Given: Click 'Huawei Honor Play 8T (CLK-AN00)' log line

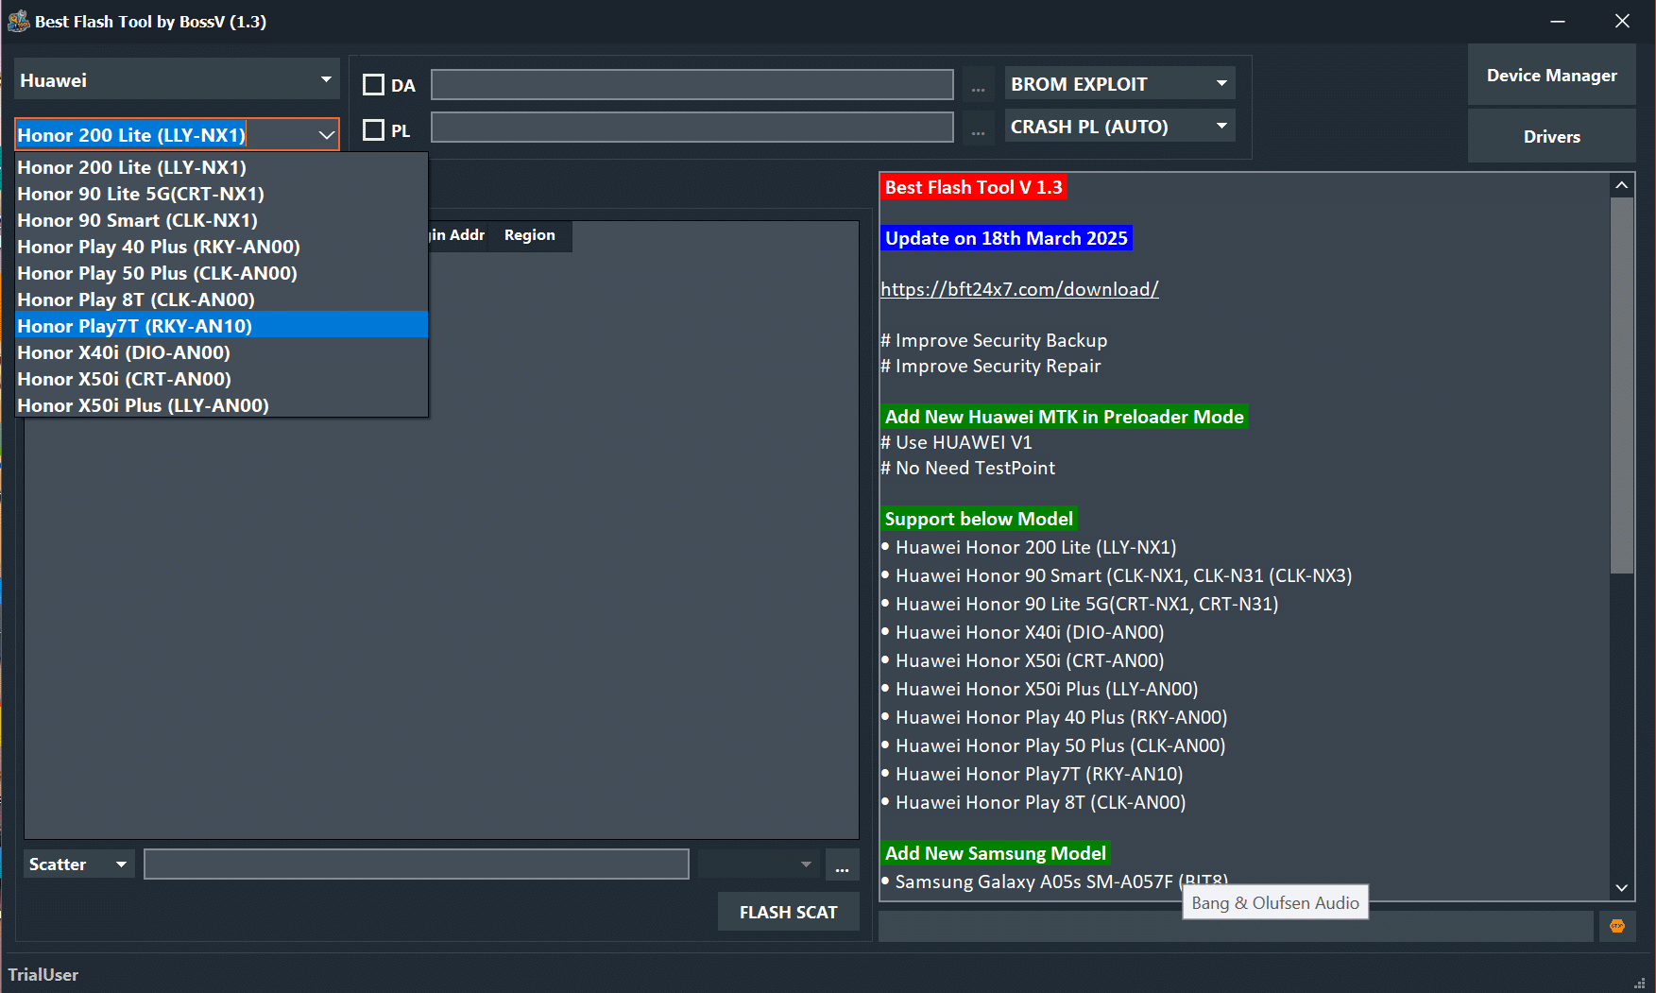Looking at the screenshot, I should pos(1040,802).
